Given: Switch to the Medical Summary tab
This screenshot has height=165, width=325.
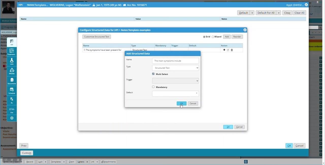Looking at the screenshot, I should click(x=9, y=21).
